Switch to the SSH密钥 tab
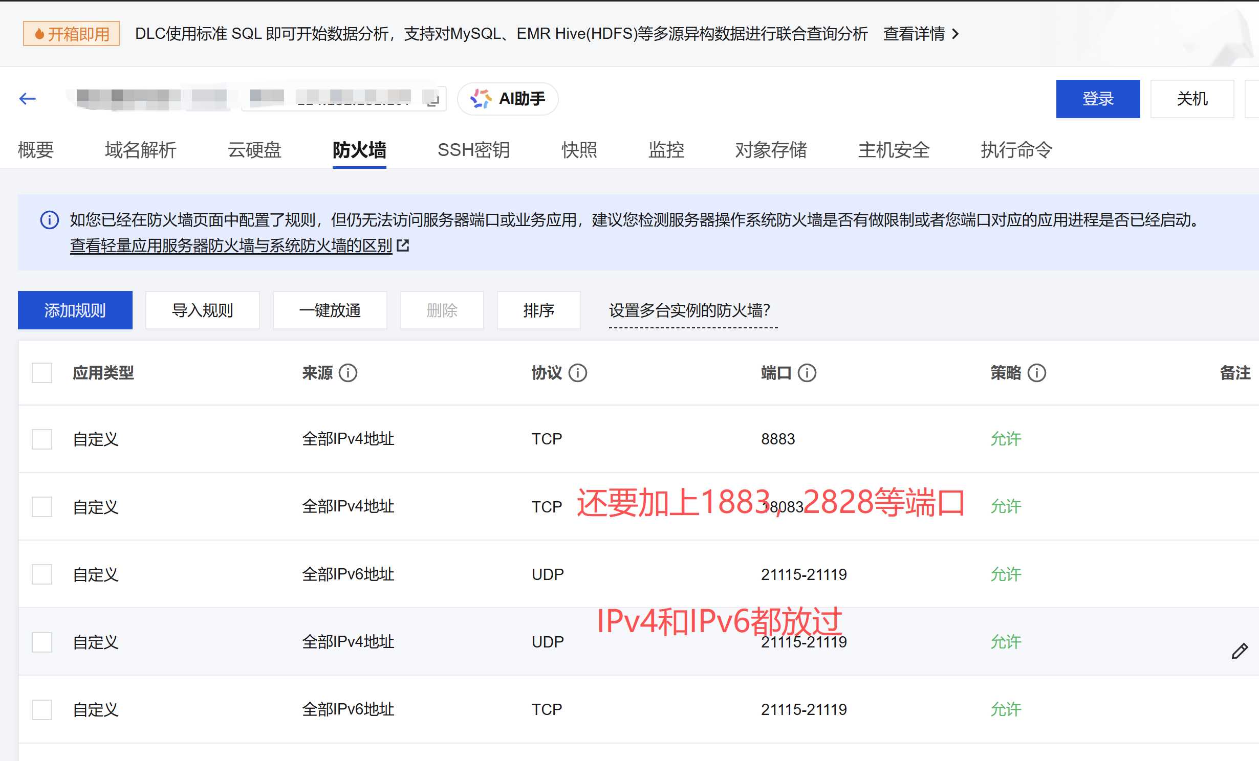The width and height of the screenshot is (1259, 761). pos(473,150)
